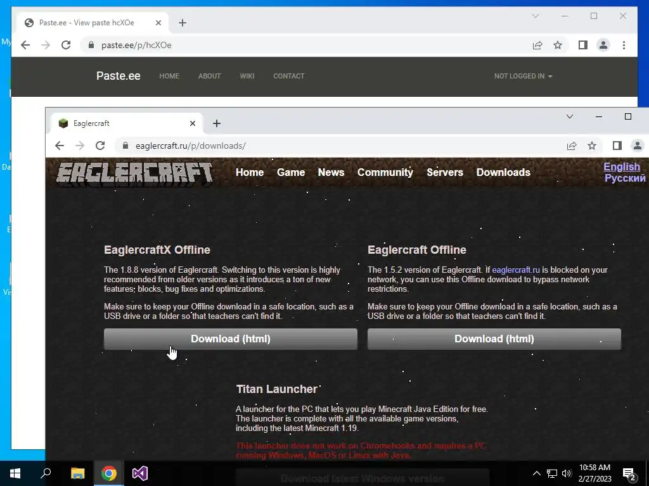Open Home in the Eaglercraft nav bar
Image resolution: width=649 pixels, height=486 pixels.
click(250, 172)
